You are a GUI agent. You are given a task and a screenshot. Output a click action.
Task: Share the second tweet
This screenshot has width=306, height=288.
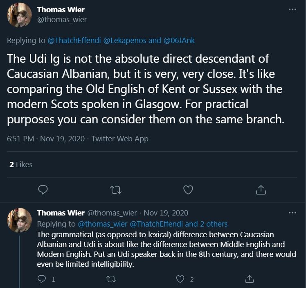[250, 279]
